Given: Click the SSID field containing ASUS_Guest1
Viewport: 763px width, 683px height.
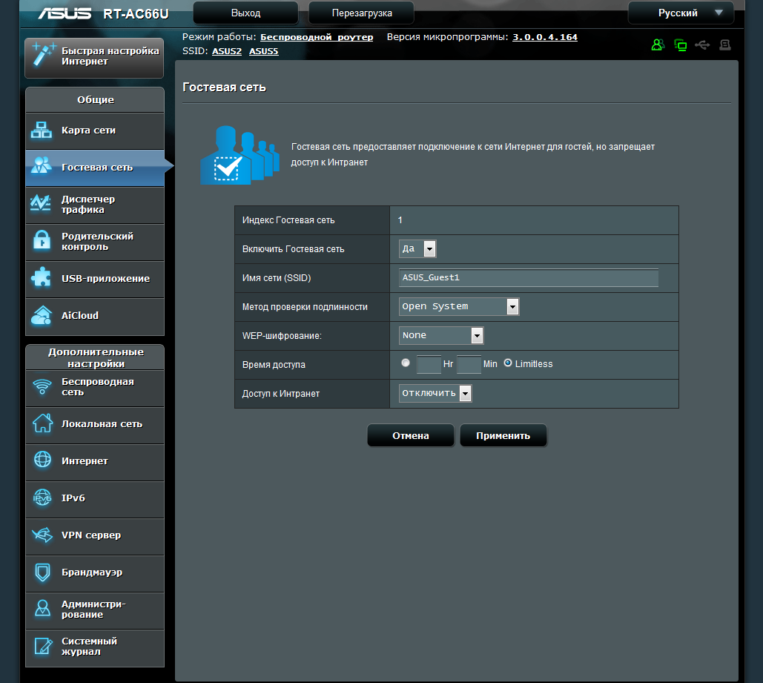Looking at the screenshot, I should click(x=529, y=277).
